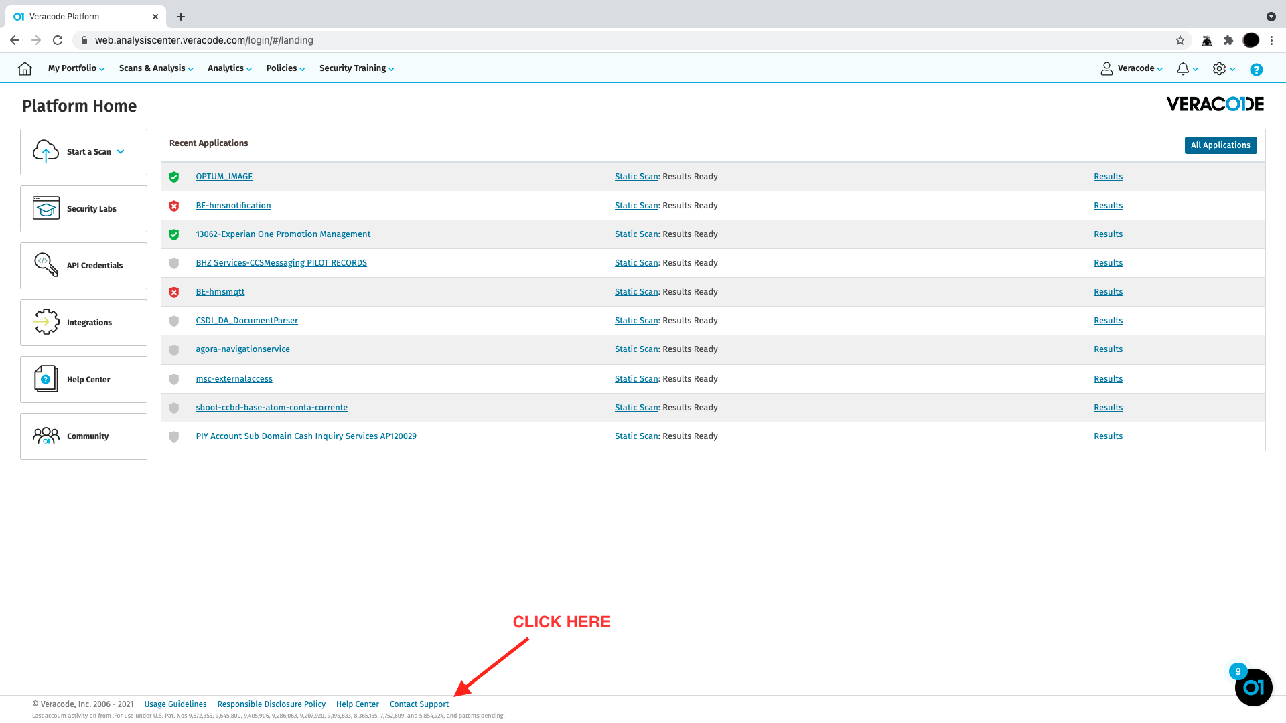Viewport: 1286px width, 723px height.
Task: Expand the Security Training menu
Action: (356, 68)
